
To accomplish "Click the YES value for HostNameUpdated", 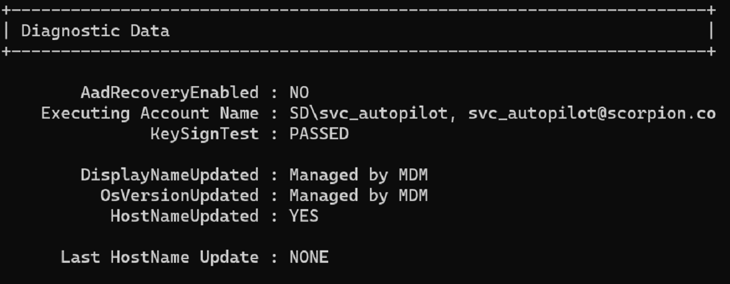I will [x=304, y=216].
